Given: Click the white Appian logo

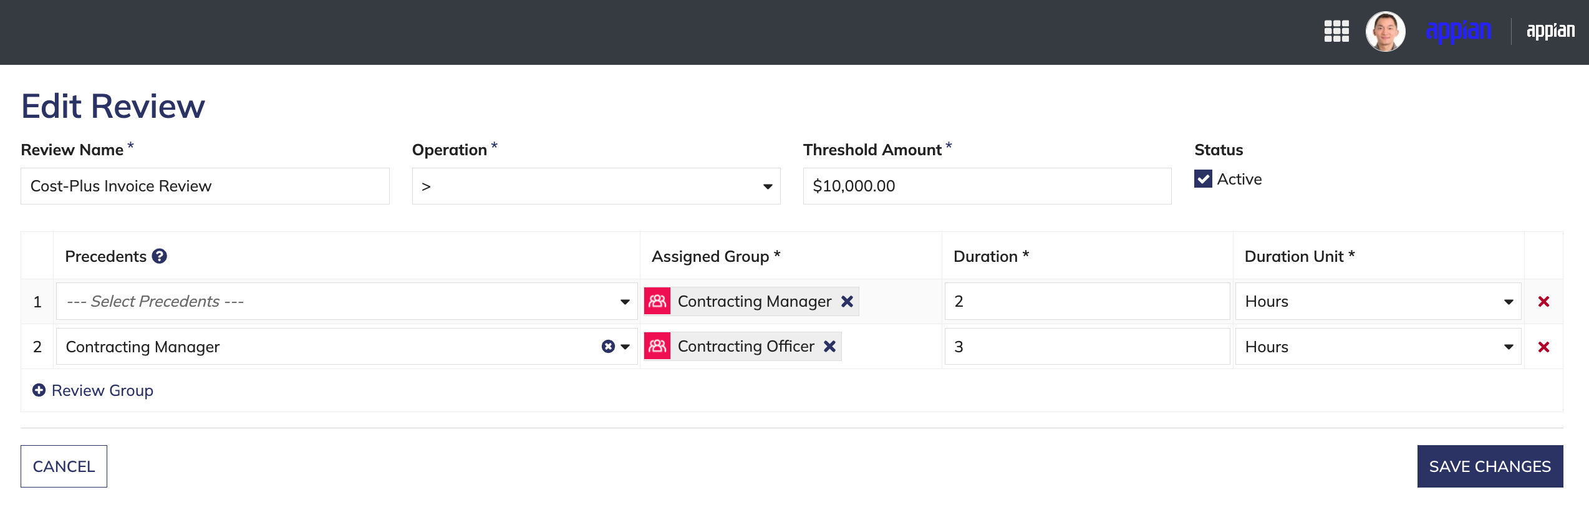Looking at the screenshot, I should pos(1550,31).
